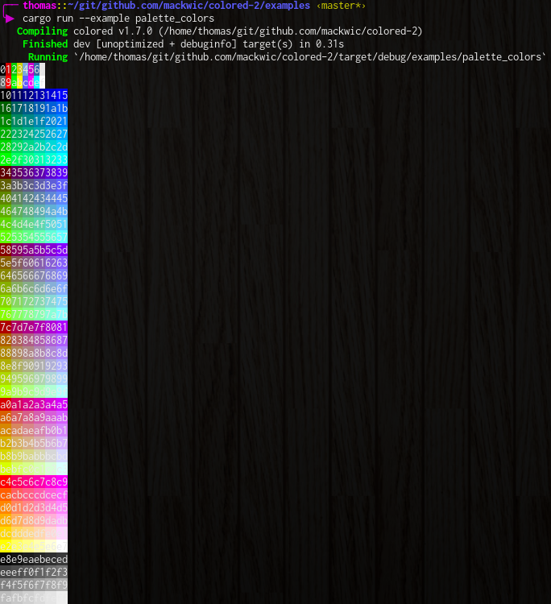Click the bright magenta swatch labeled d
Viewport: 551px width, 604px height.
[x=31, y=82]
